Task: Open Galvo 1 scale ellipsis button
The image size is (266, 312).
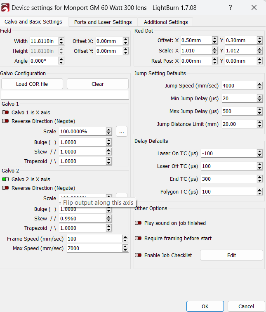Action: pos(122,131)
